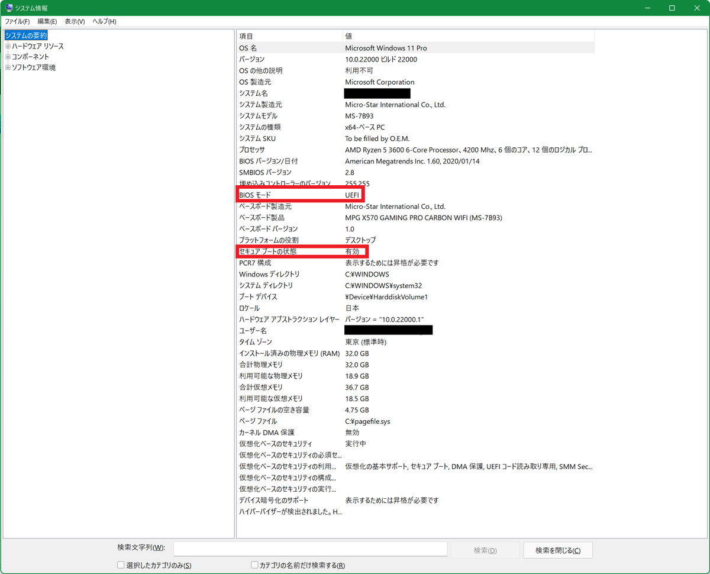Open the 編集(E) menu
Viewport: 710px width, 574px height.
click(47, 21)
